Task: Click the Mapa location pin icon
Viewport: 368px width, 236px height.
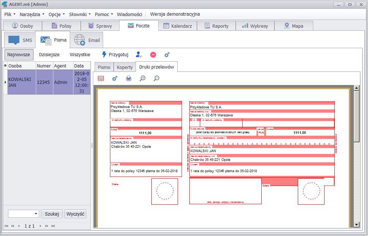Action: (x=287, y=26)
